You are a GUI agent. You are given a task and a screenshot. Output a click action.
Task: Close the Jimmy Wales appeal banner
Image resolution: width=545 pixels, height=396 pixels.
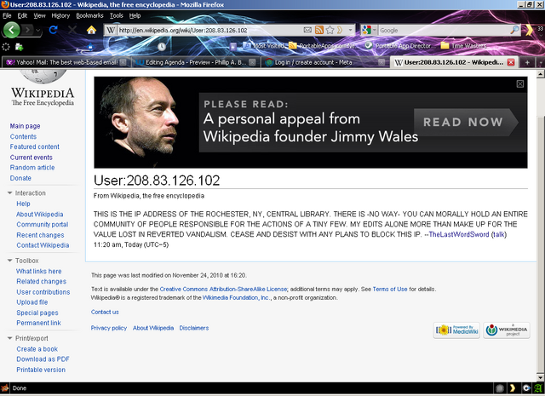[520, 83]
